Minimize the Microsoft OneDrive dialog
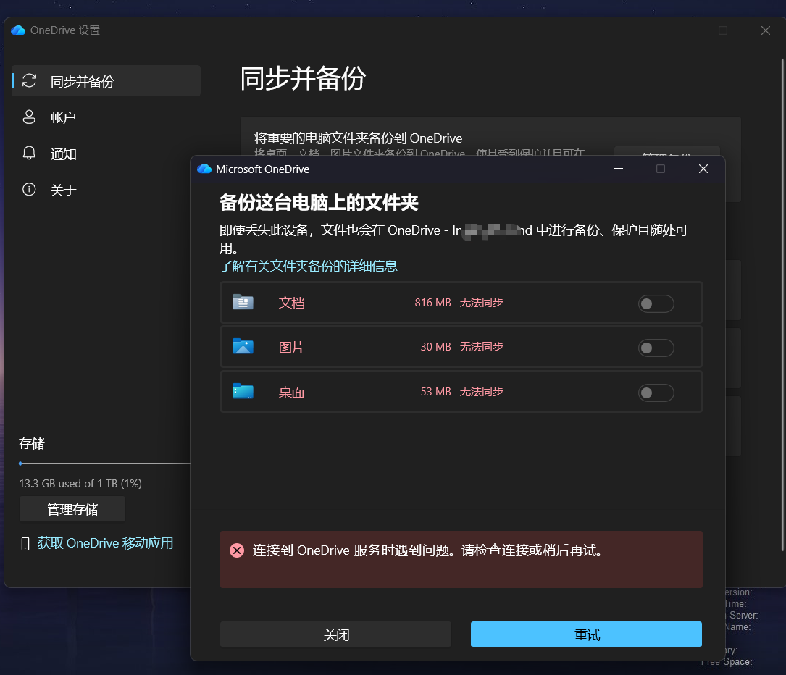Viewport: 786px width, 675px height. 619,169
